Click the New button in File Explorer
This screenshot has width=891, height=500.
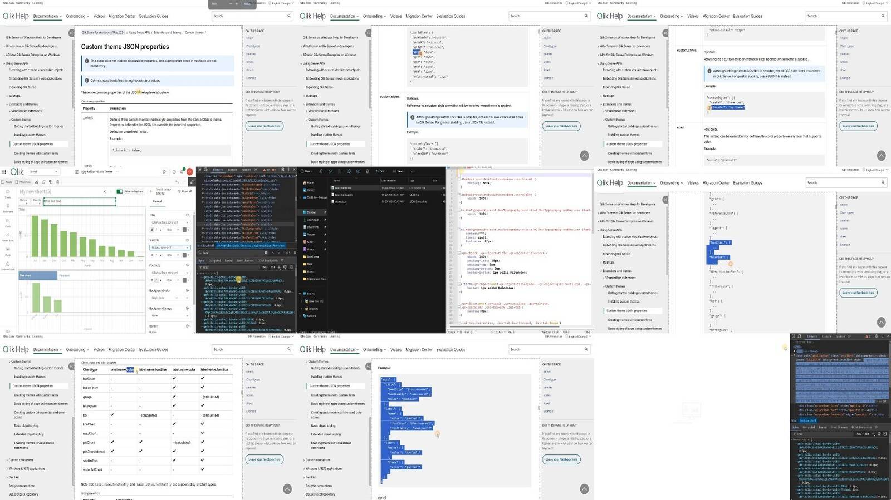(x=306, y=171)
